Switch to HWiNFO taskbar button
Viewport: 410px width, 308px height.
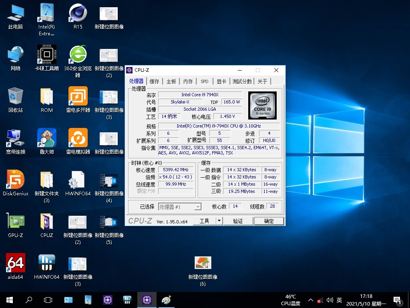tap(127, 300)
